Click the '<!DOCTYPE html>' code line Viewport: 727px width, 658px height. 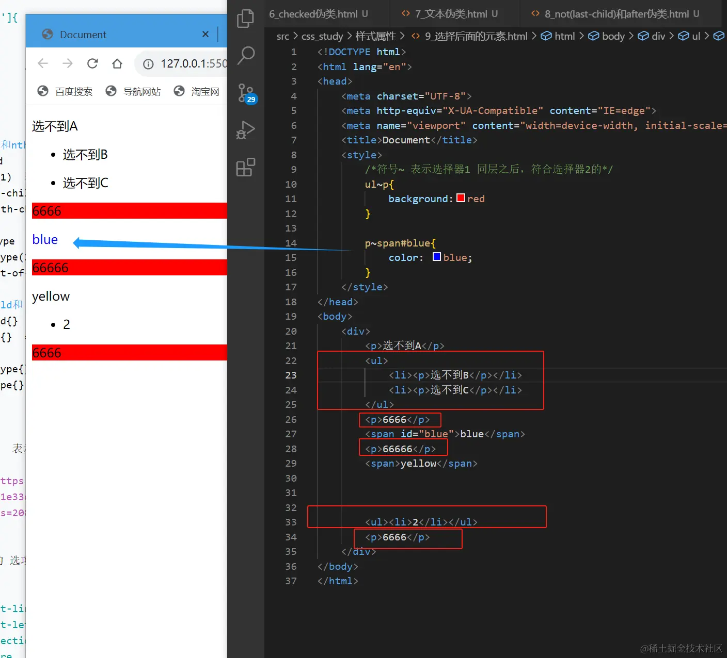(x=362, y=52)
